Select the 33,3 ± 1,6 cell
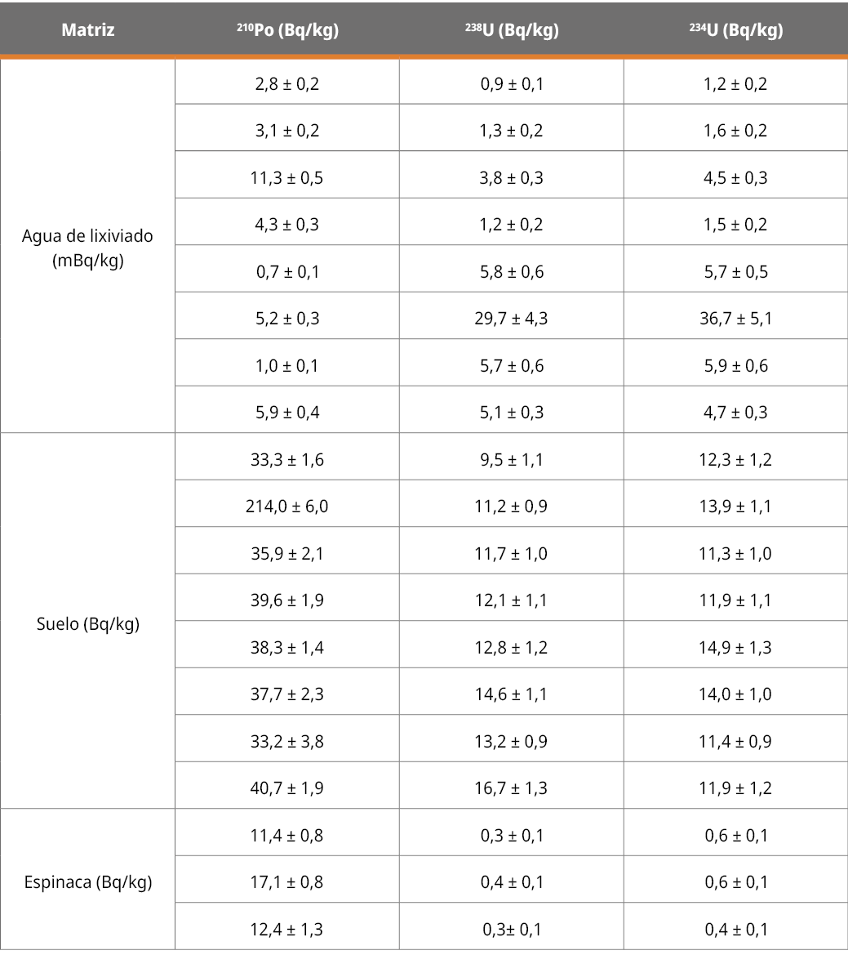 coord(287,460)
